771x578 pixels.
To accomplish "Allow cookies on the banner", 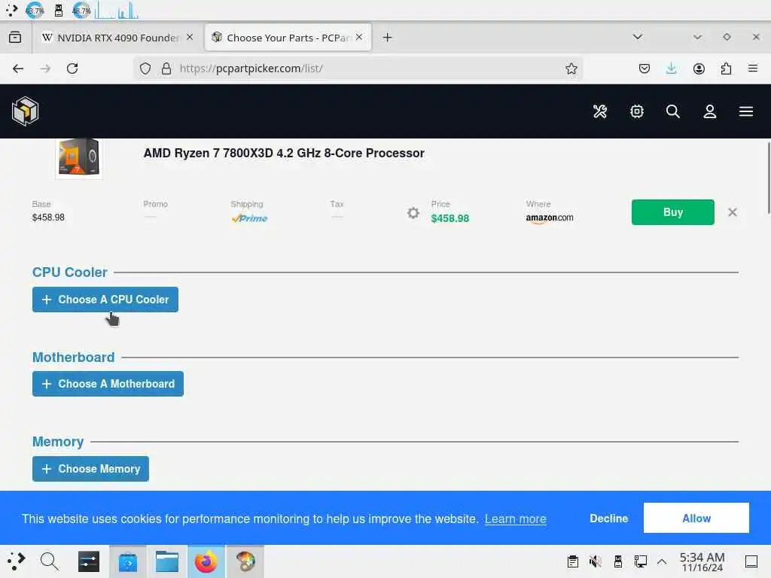I will [696, 518].
